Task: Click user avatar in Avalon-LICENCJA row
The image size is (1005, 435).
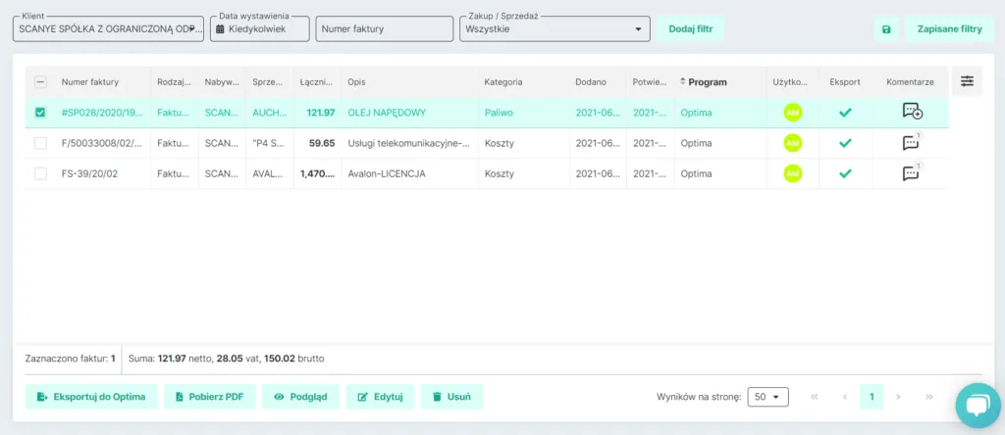Action: coord(793,172)
